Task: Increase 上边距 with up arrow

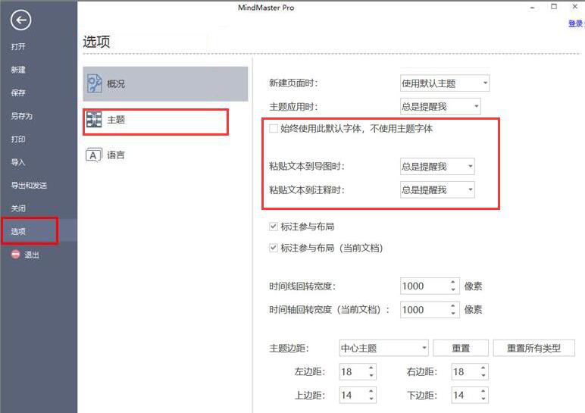Action: point(371,391)
